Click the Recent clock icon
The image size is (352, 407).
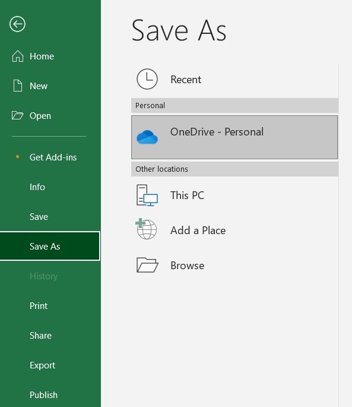tap(147, 79)
